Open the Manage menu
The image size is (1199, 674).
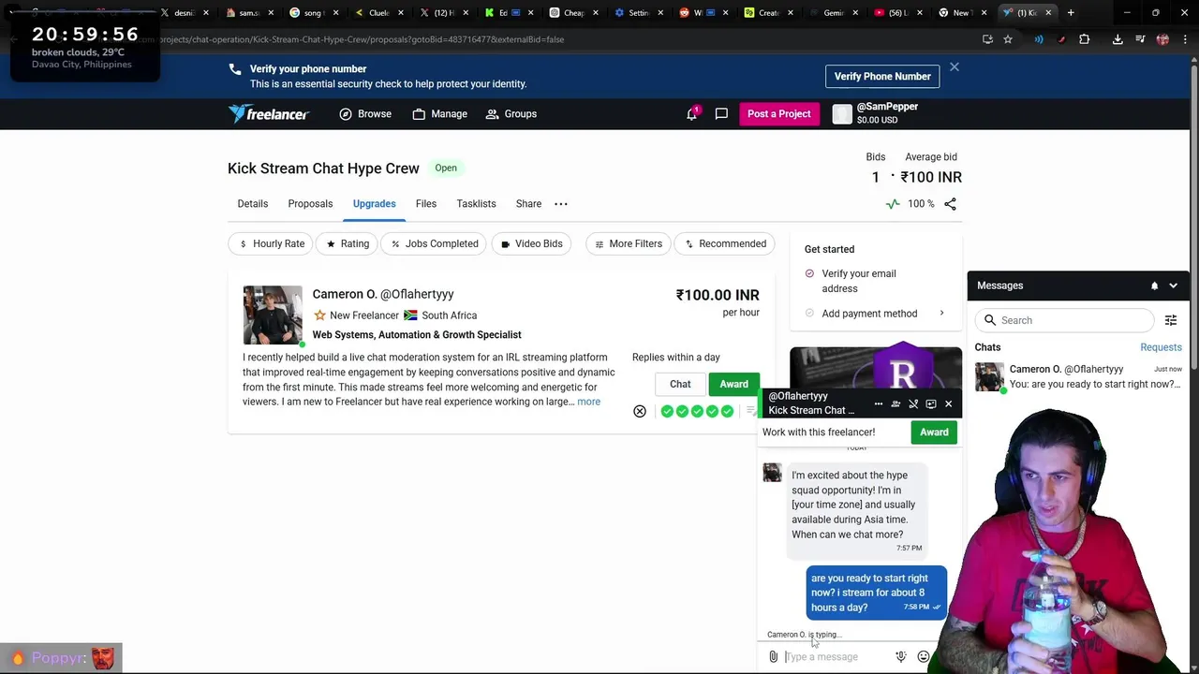439,114
